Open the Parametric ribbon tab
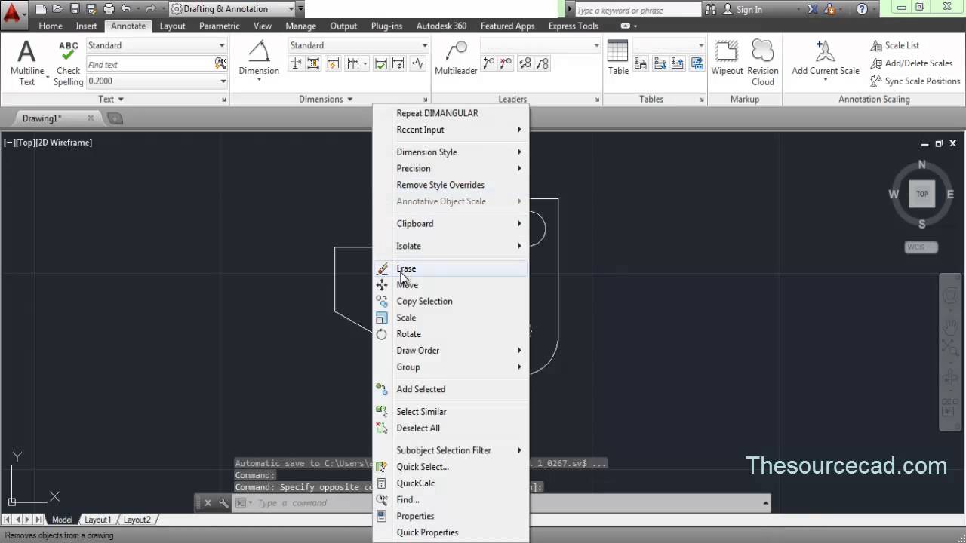This screenshot has width=966, height=543. coord(219,26)
